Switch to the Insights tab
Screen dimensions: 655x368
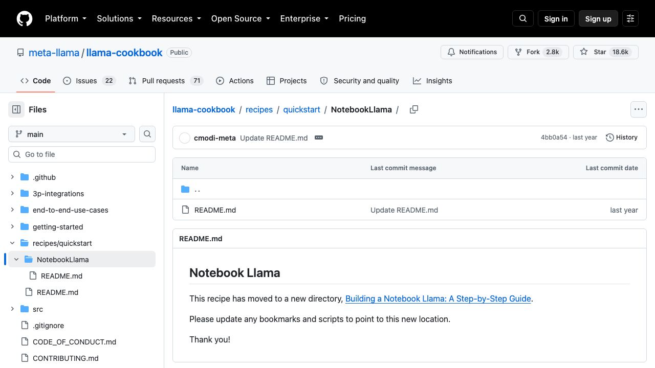pyautogui.click(x=432, y=81)
